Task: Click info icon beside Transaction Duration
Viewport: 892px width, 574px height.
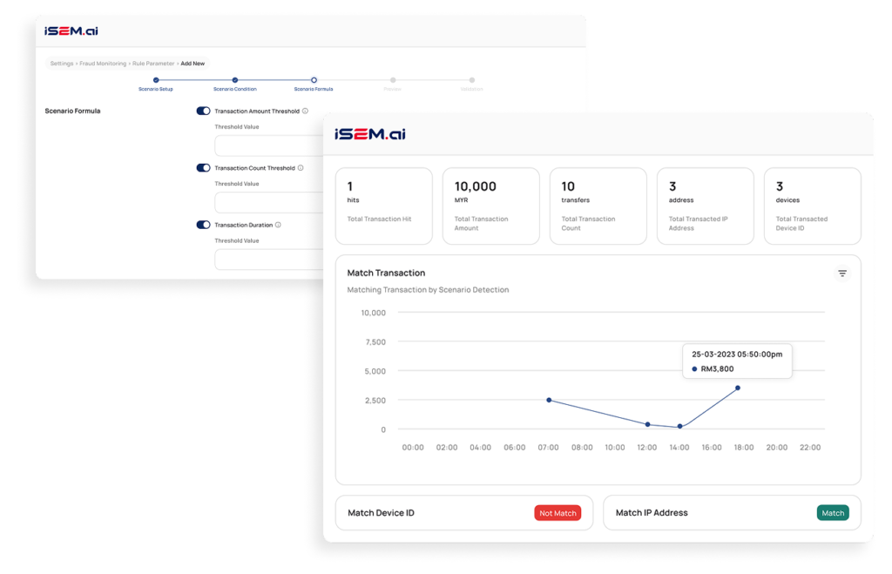Action: 278,225
